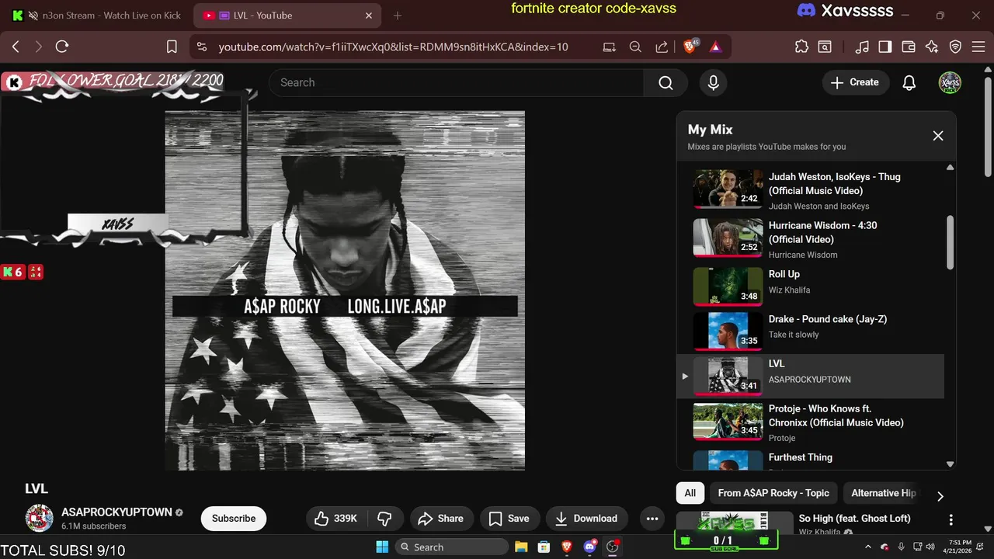Viewport: 994px width, 559px height.
Task: Click the LVL playlist thumbnail
Action: 728,376
